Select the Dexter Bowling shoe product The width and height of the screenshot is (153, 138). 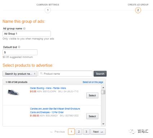coord(92,96)
